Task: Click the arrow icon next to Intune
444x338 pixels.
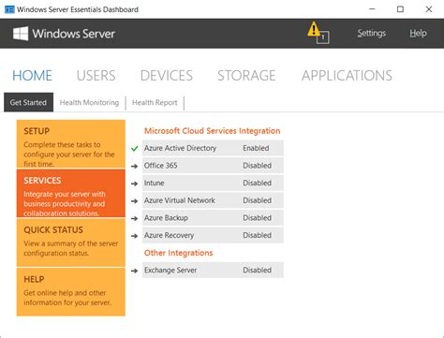Action: click(135, 184)
